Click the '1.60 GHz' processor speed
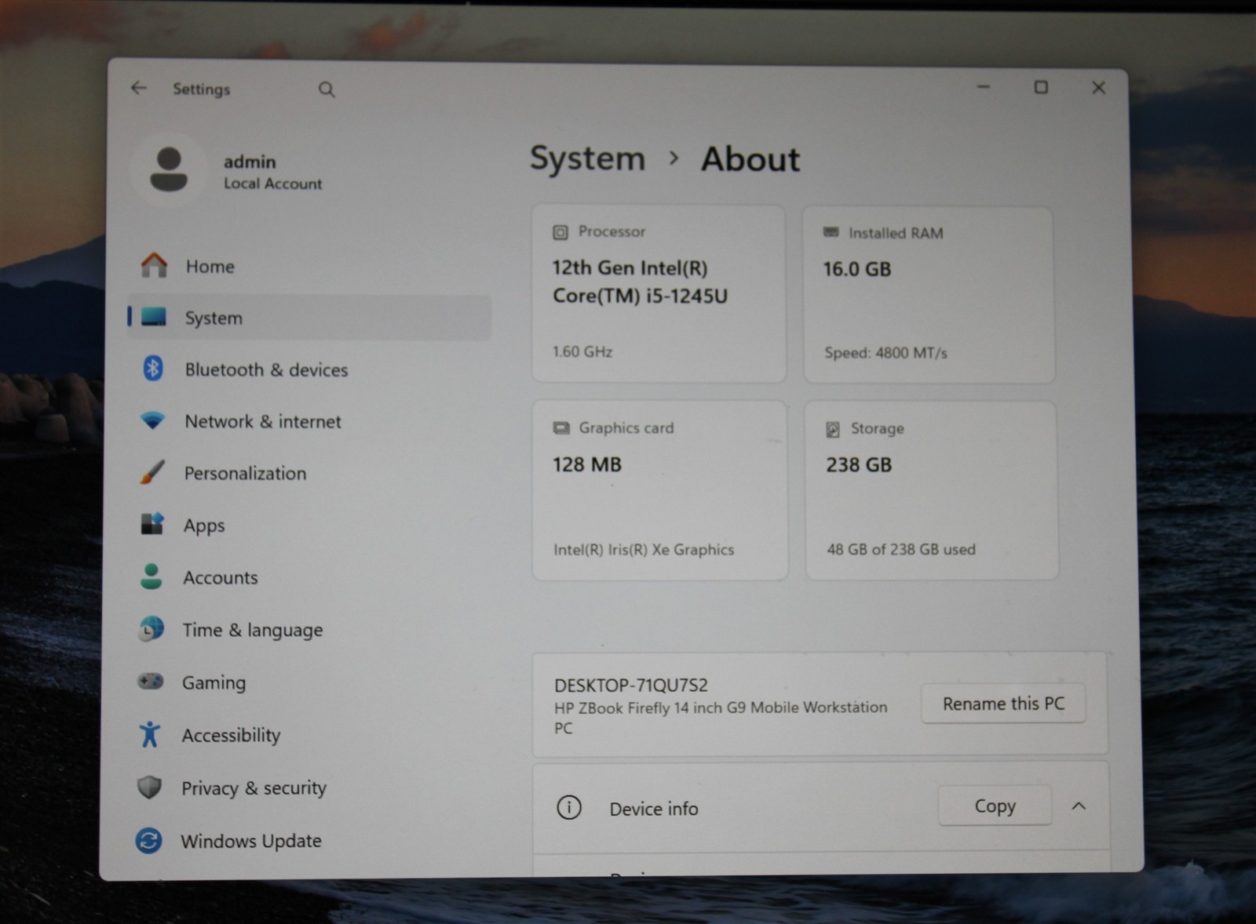This screenshot has width=1256, height=924. (582, 351)
